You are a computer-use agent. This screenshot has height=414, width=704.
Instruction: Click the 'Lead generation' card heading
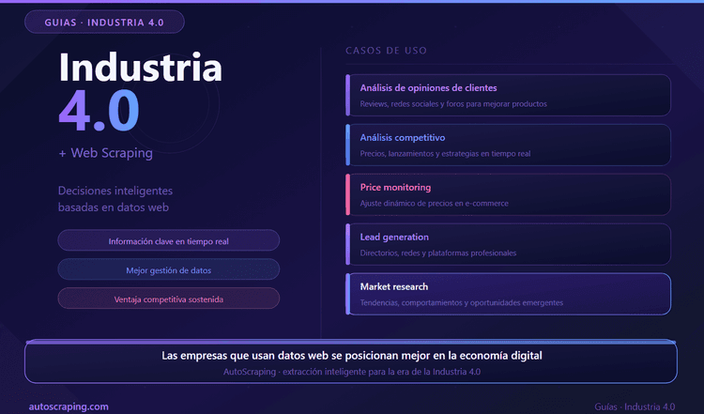click(x=394, y=237)
